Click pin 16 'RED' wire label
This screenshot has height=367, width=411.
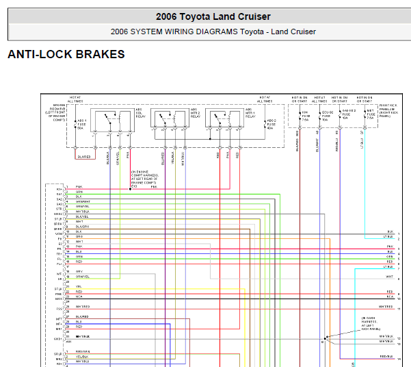[79, 262]
